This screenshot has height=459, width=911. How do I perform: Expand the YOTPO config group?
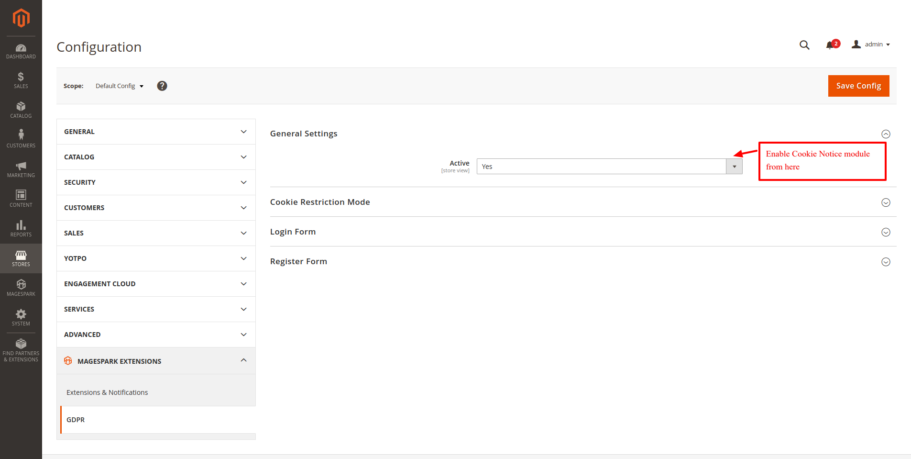coord(156,258)
